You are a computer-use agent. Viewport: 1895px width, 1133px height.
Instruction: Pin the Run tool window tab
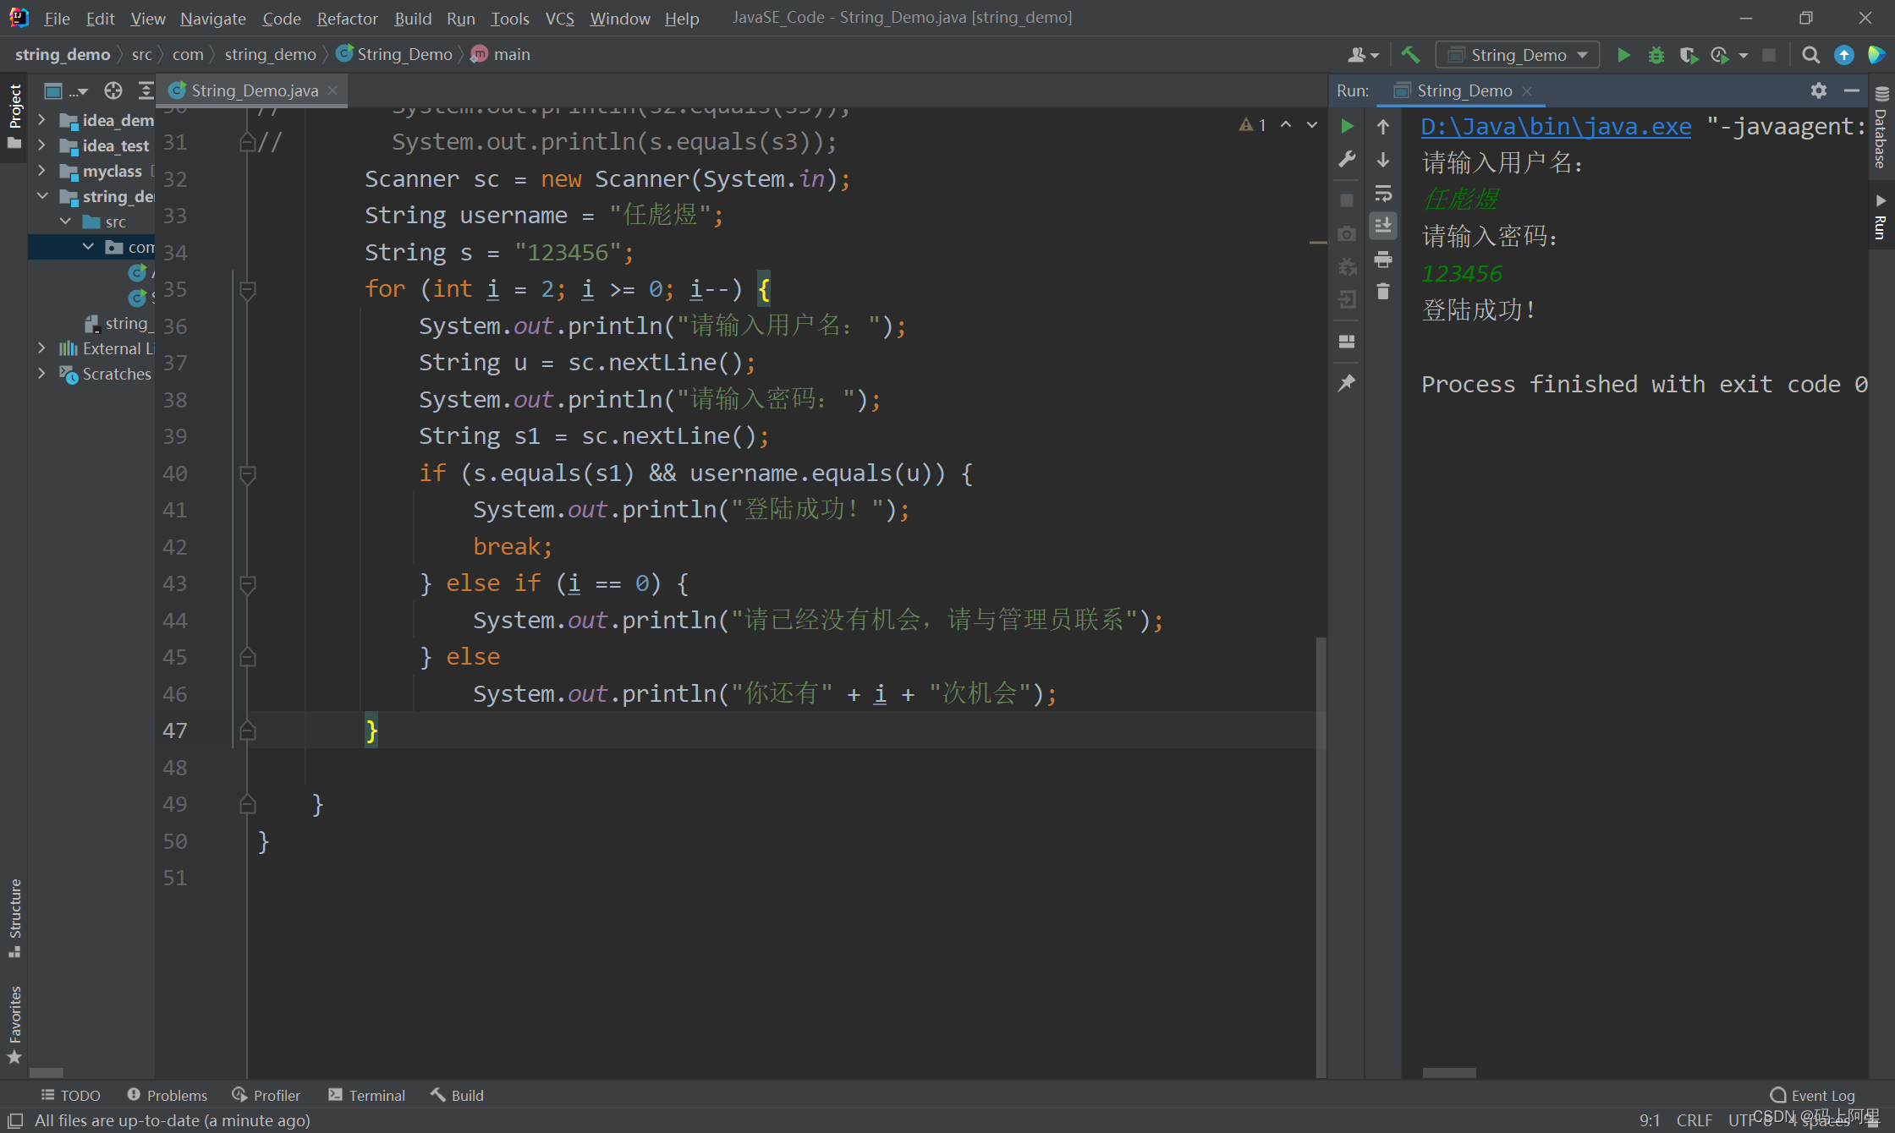click(1347, 380)
